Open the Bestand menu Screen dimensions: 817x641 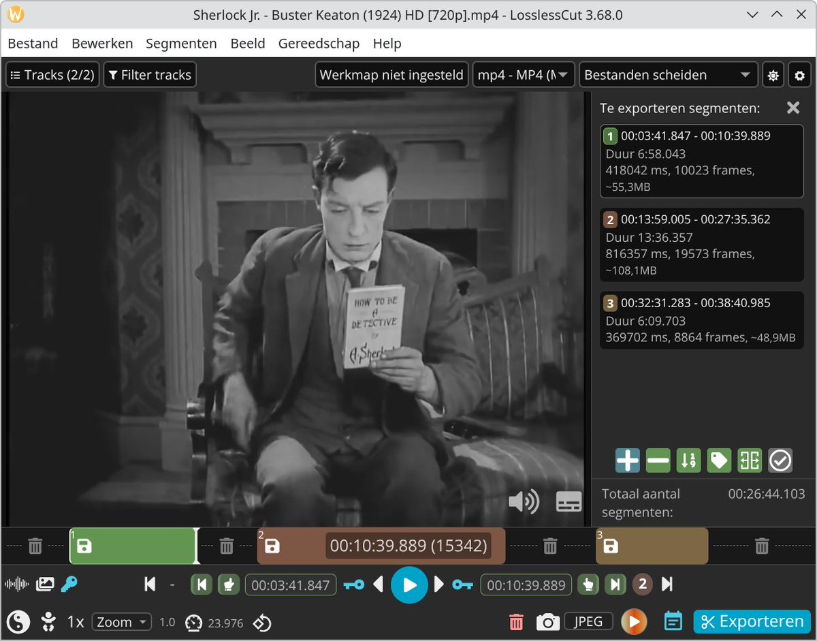click(x=33, y=44)
